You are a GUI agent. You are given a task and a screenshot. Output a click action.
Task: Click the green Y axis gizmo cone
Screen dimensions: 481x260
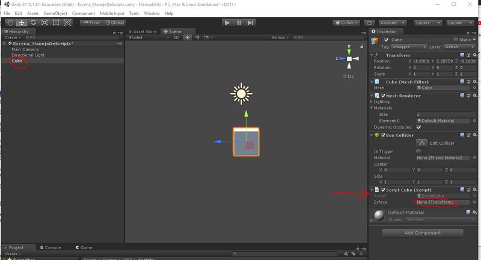[349, 52]
